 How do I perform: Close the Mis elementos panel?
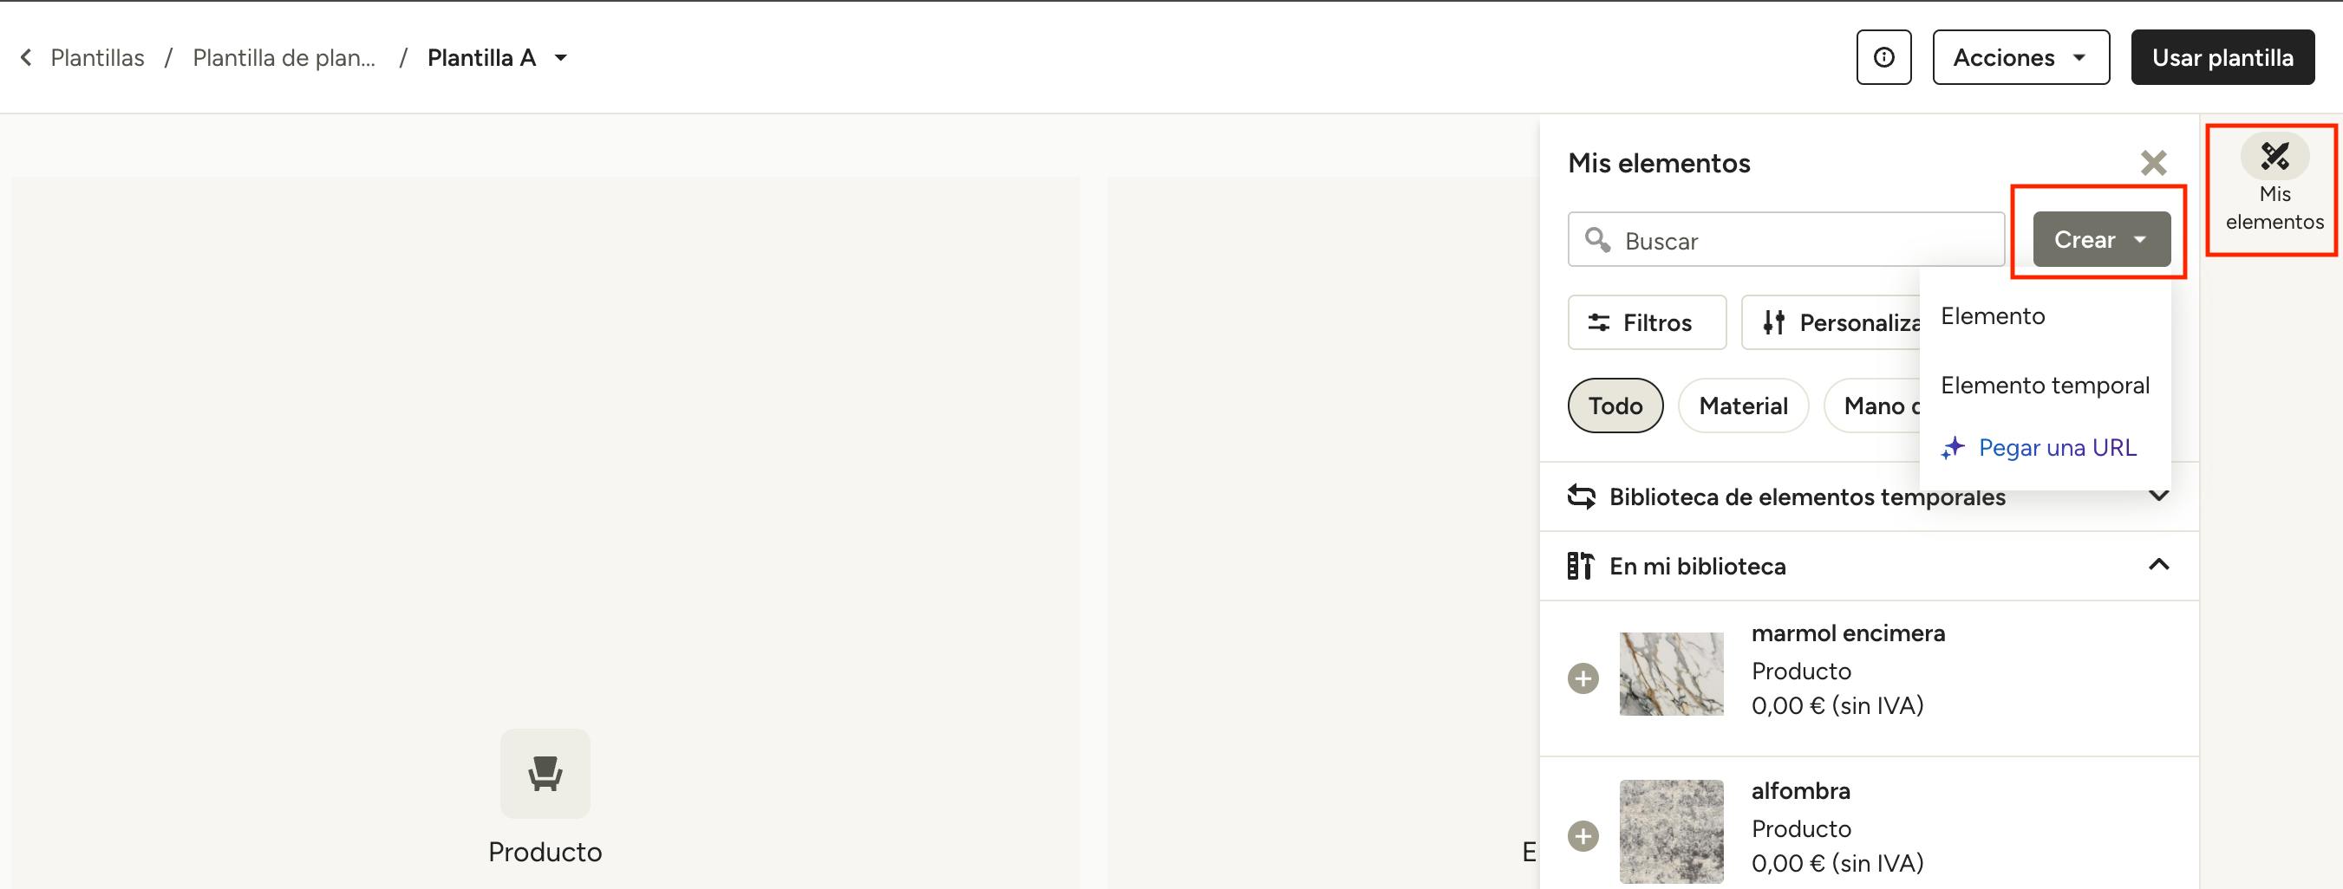tap(2153, 163)
